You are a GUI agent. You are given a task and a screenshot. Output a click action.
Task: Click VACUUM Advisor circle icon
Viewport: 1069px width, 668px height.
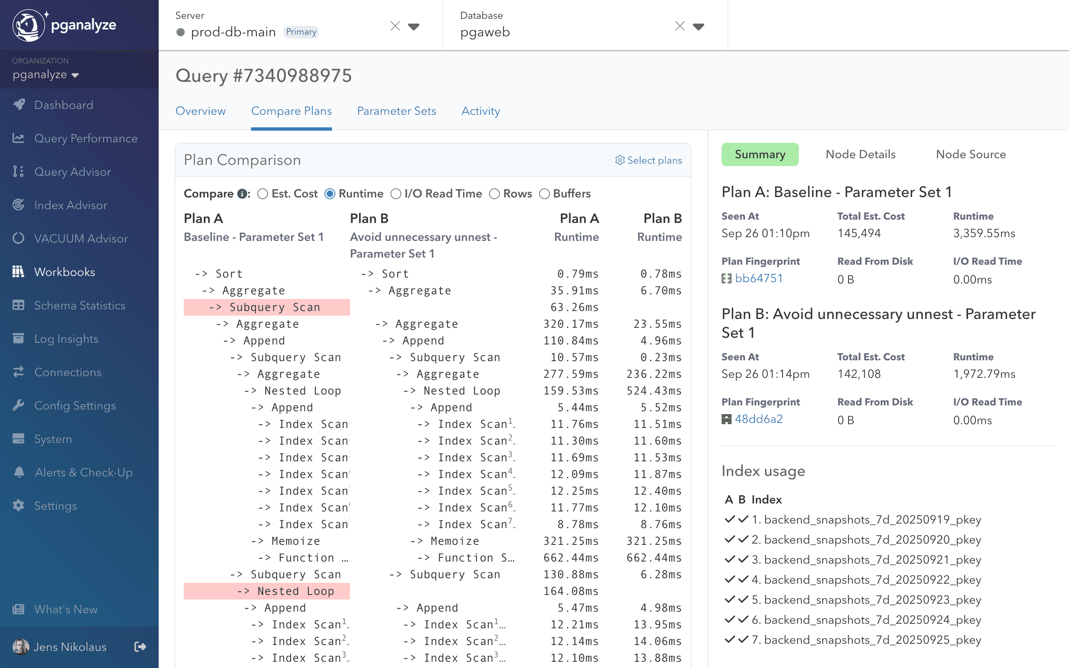(18, 238)
